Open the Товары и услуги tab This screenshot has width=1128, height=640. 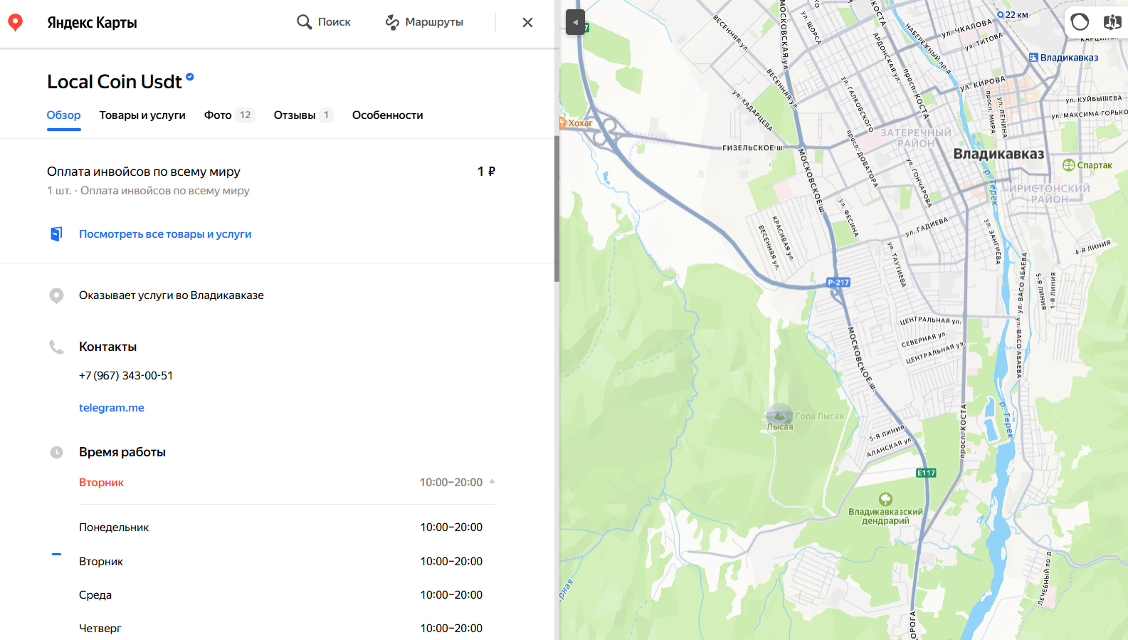pyautogui.click(x=142, y=115)
